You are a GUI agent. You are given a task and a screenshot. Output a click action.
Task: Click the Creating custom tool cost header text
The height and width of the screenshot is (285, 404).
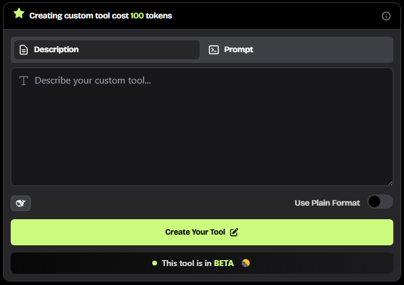click(78, 15)
